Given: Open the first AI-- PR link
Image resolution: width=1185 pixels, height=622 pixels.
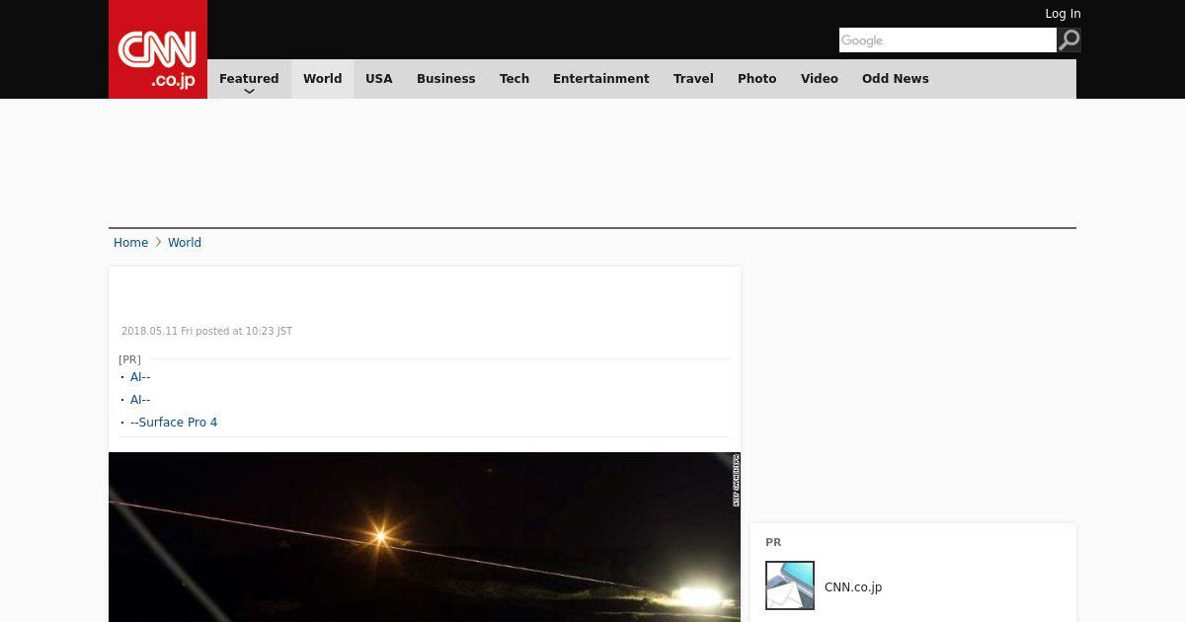Looking at the screenshot, I should tap(140, 377).
